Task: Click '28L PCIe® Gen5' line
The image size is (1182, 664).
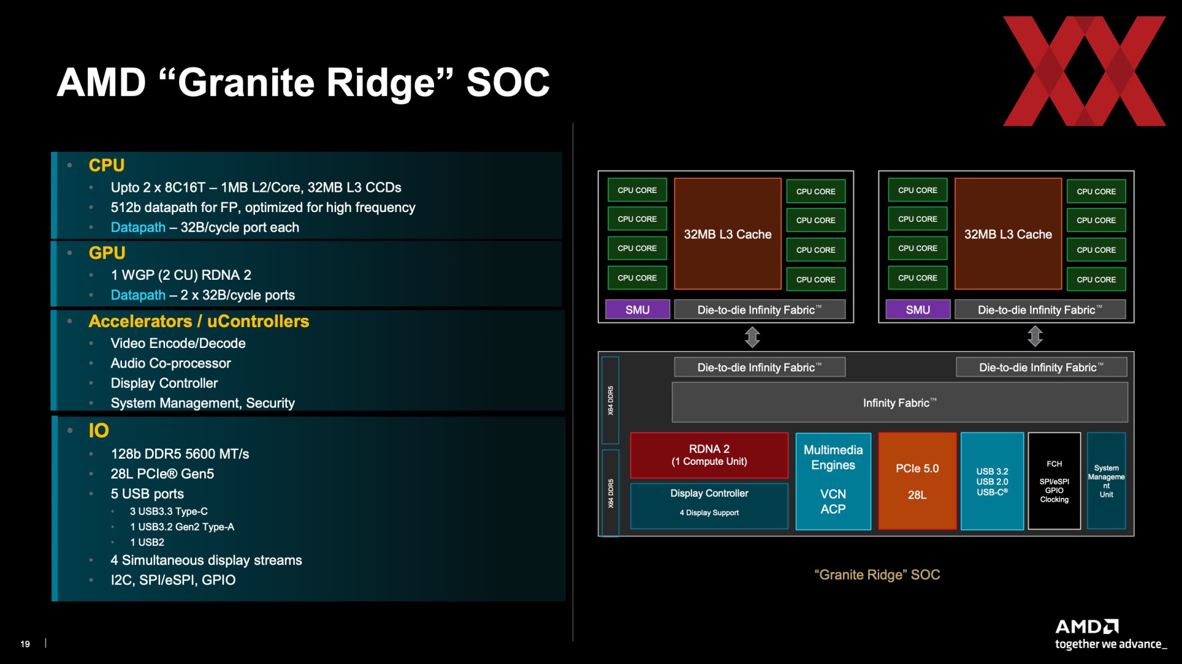Action: 163,474
